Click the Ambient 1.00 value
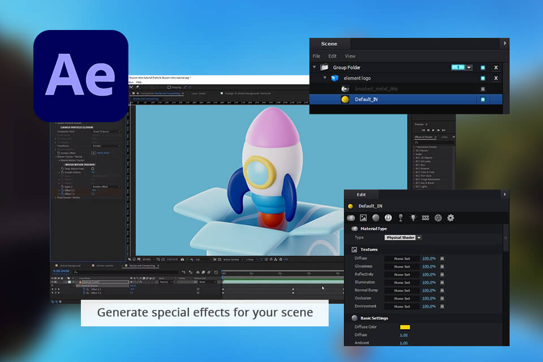 tap(403, 343)
